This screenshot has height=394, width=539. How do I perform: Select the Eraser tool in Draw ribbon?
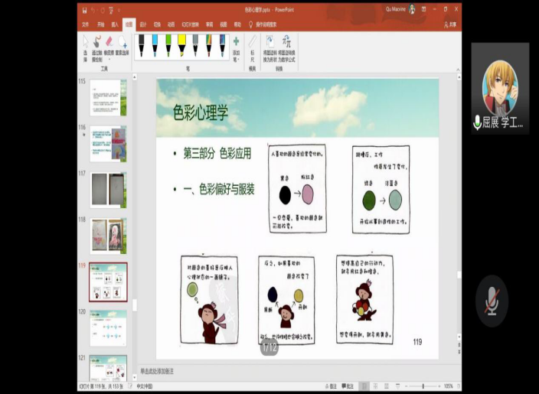click(109, 44)
